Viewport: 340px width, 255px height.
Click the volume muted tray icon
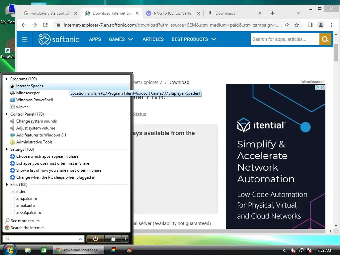(293, 250)
